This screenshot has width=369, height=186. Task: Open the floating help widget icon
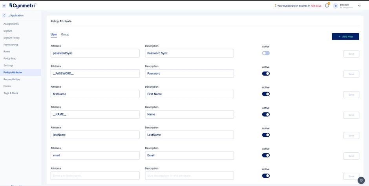point(361,180)
